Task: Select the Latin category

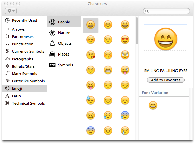Action: 24,96
